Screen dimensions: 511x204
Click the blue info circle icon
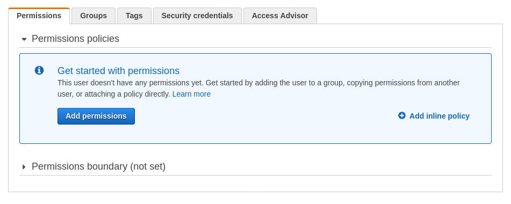(39, 70)
